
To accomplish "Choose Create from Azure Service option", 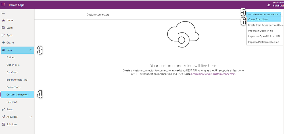I will click(265, 25).
